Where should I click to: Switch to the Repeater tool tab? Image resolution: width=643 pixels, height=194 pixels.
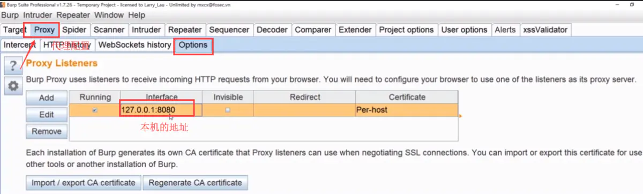185,30
